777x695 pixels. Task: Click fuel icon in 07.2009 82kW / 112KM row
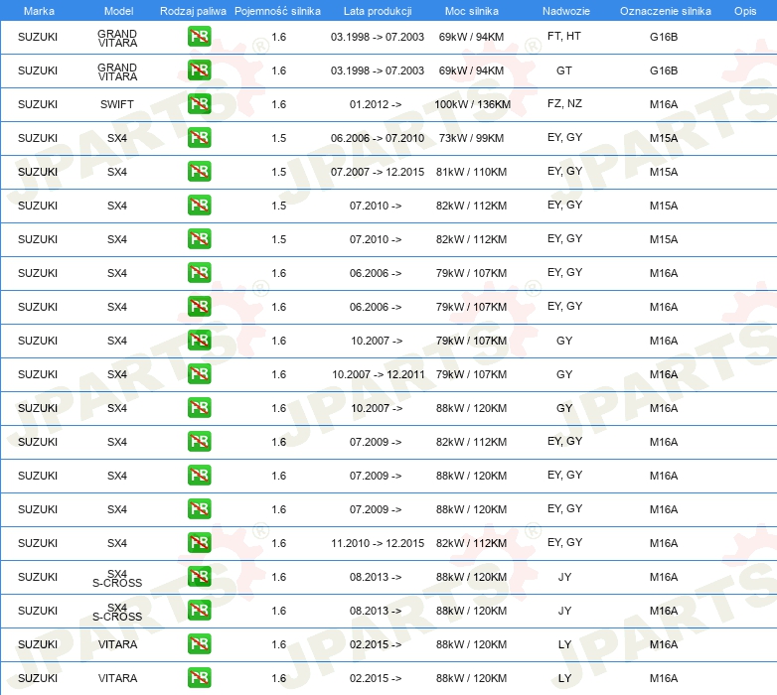[199, 441]
